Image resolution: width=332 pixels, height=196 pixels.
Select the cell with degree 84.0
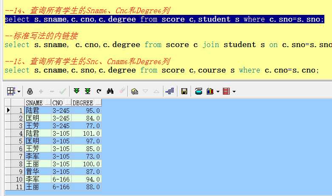87,118
